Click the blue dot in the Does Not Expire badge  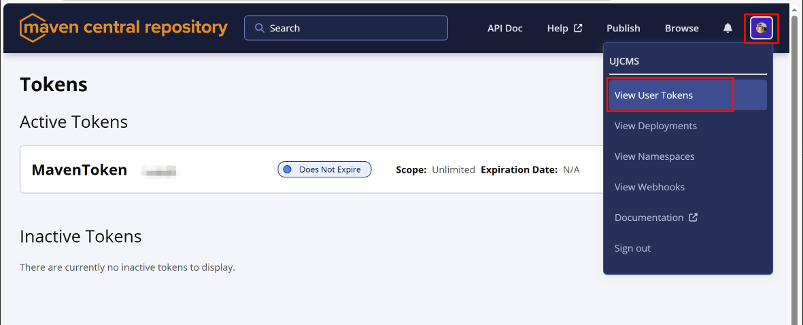(287, 169)
